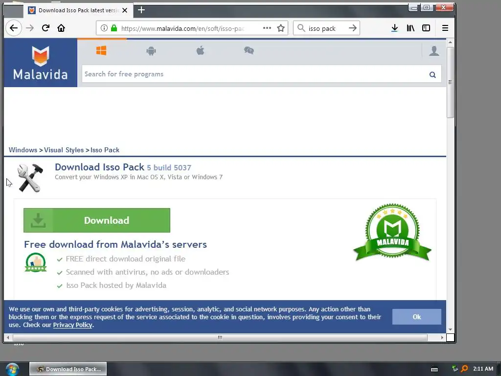Open the Visual Styles breadcrumb link
The width and height of the screenshot is (501, 376).
coord(64,150)
